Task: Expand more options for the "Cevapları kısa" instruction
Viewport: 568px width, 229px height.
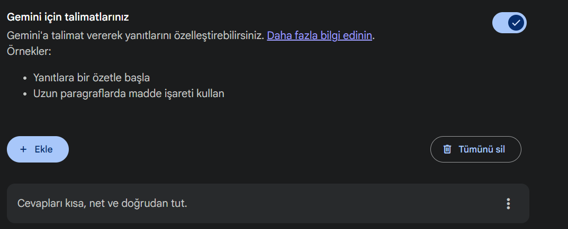Action: 508,204
